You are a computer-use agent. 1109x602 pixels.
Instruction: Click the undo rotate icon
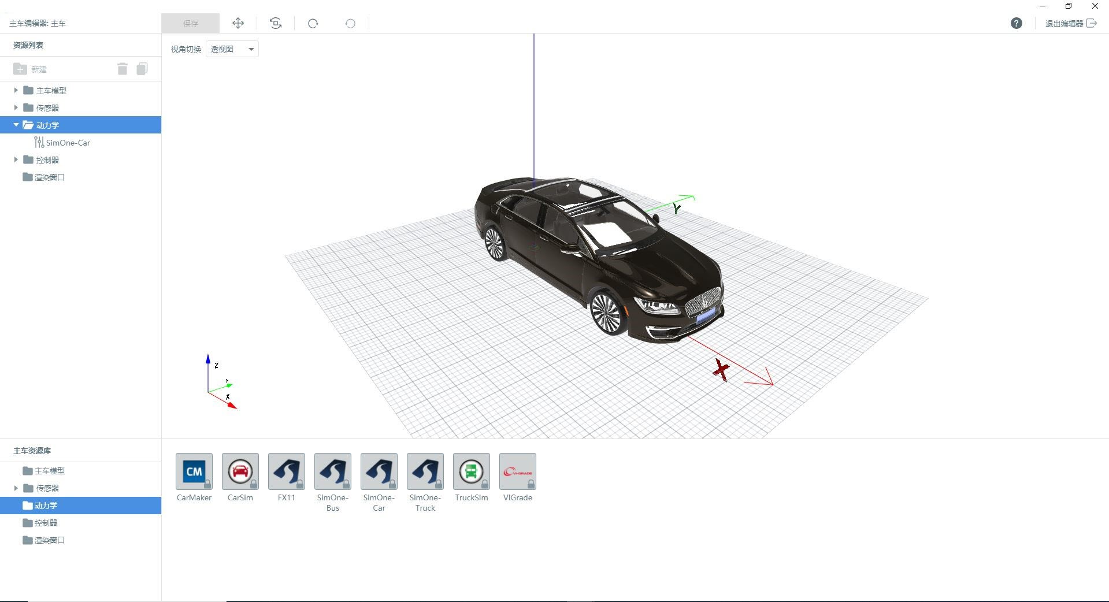click(x=350, y=23)
